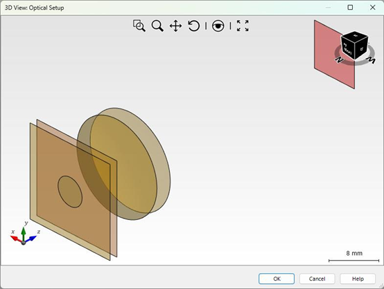Viewport: 384px width, 289px height.
Task: Select the zoom-to-region tool
Action: click(139, 26)
